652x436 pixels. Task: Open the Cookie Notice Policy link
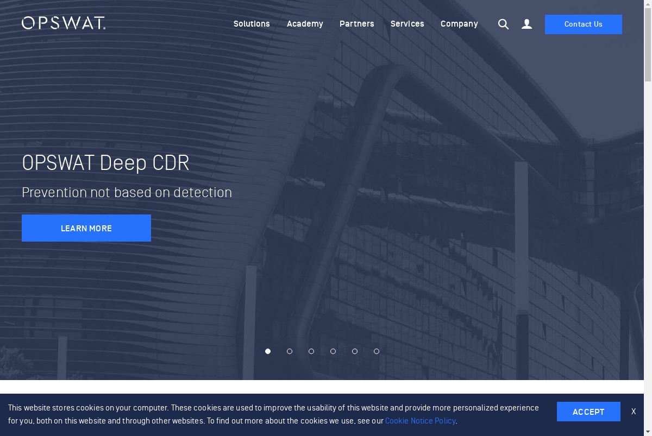(421, 421)
